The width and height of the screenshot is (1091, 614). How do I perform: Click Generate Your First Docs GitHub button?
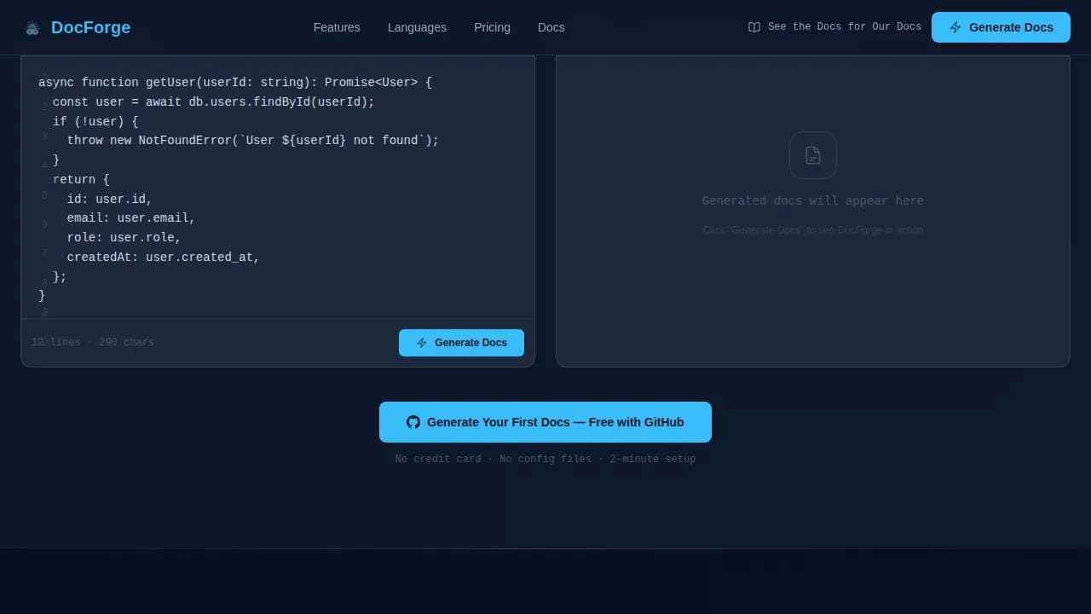click(x=545, y=422)
